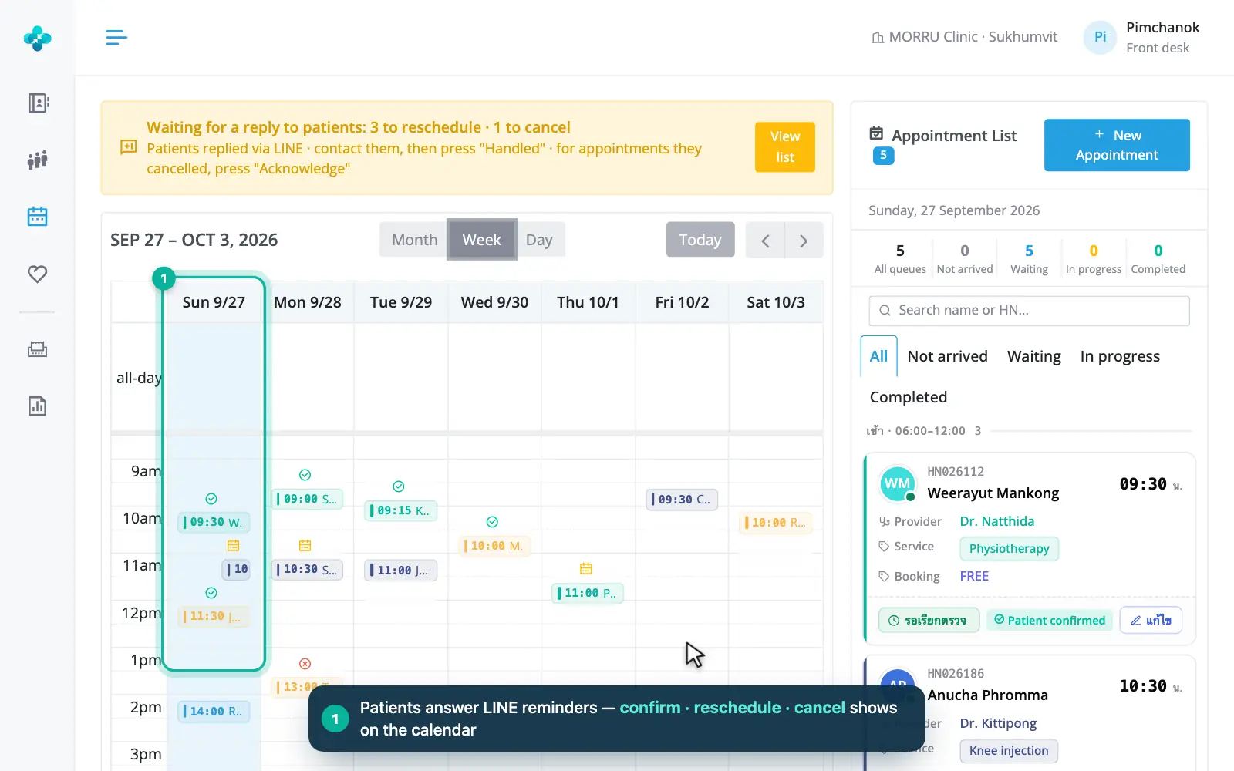
Task: Open the people group sidebar icon
Action: coord(38,160)
